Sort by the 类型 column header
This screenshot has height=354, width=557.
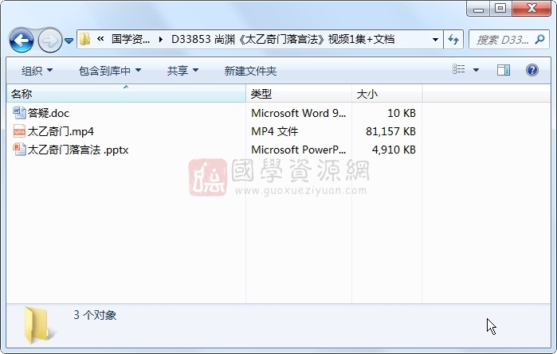click(299, 94)
